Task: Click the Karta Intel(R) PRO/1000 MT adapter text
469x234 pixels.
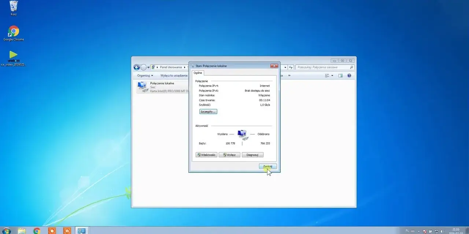Action: pos(169,91)
